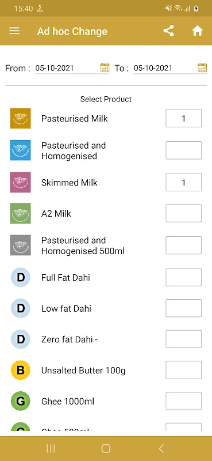Click quantity box for Low fat Dahi
212x461 pixels.
click(183, 308)
